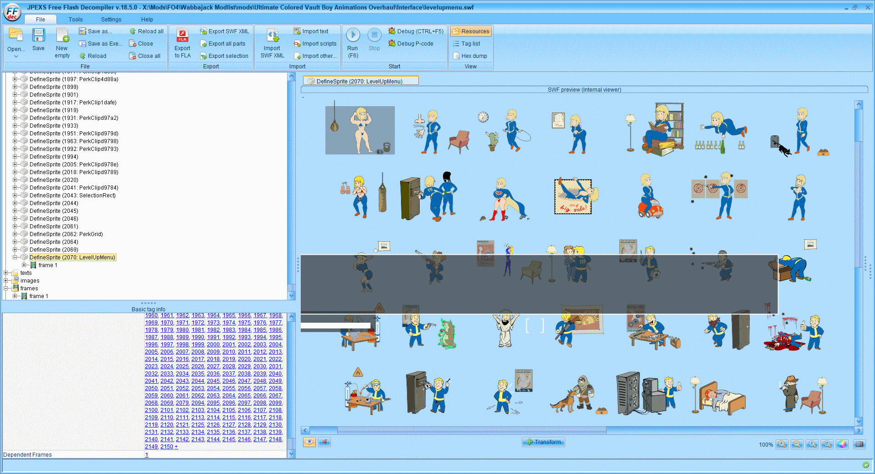The width and height of the screenshot is (875, 474).
Task: Click Debug P-code
Action: click(411, 44)
